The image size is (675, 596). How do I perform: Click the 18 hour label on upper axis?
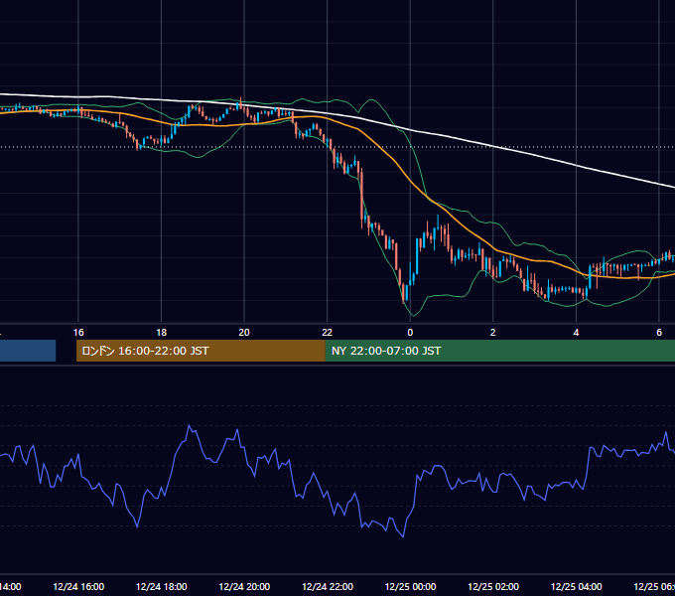click(x=162, y=332)
